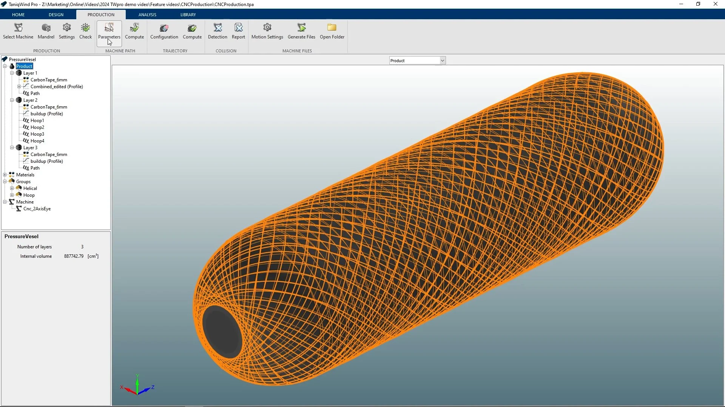Open the LIBRARY ribbon tab
The image size is (725, 407).
click(188, 14)
